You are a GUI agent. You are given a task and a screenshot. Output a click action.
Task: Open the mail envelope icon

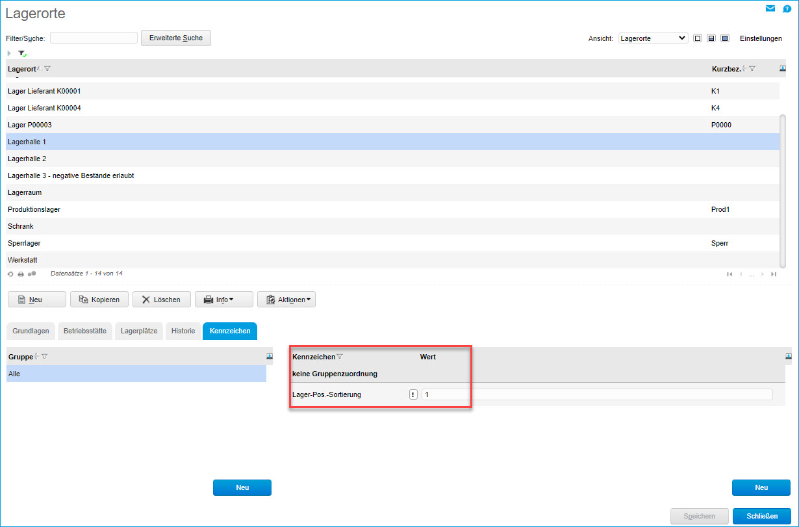(770, 8)
